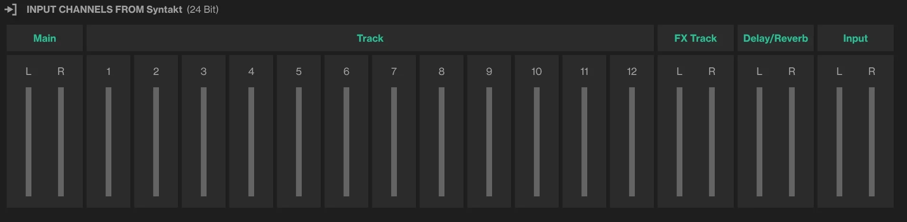Click the Track 7 level meter

pos(394,141)
